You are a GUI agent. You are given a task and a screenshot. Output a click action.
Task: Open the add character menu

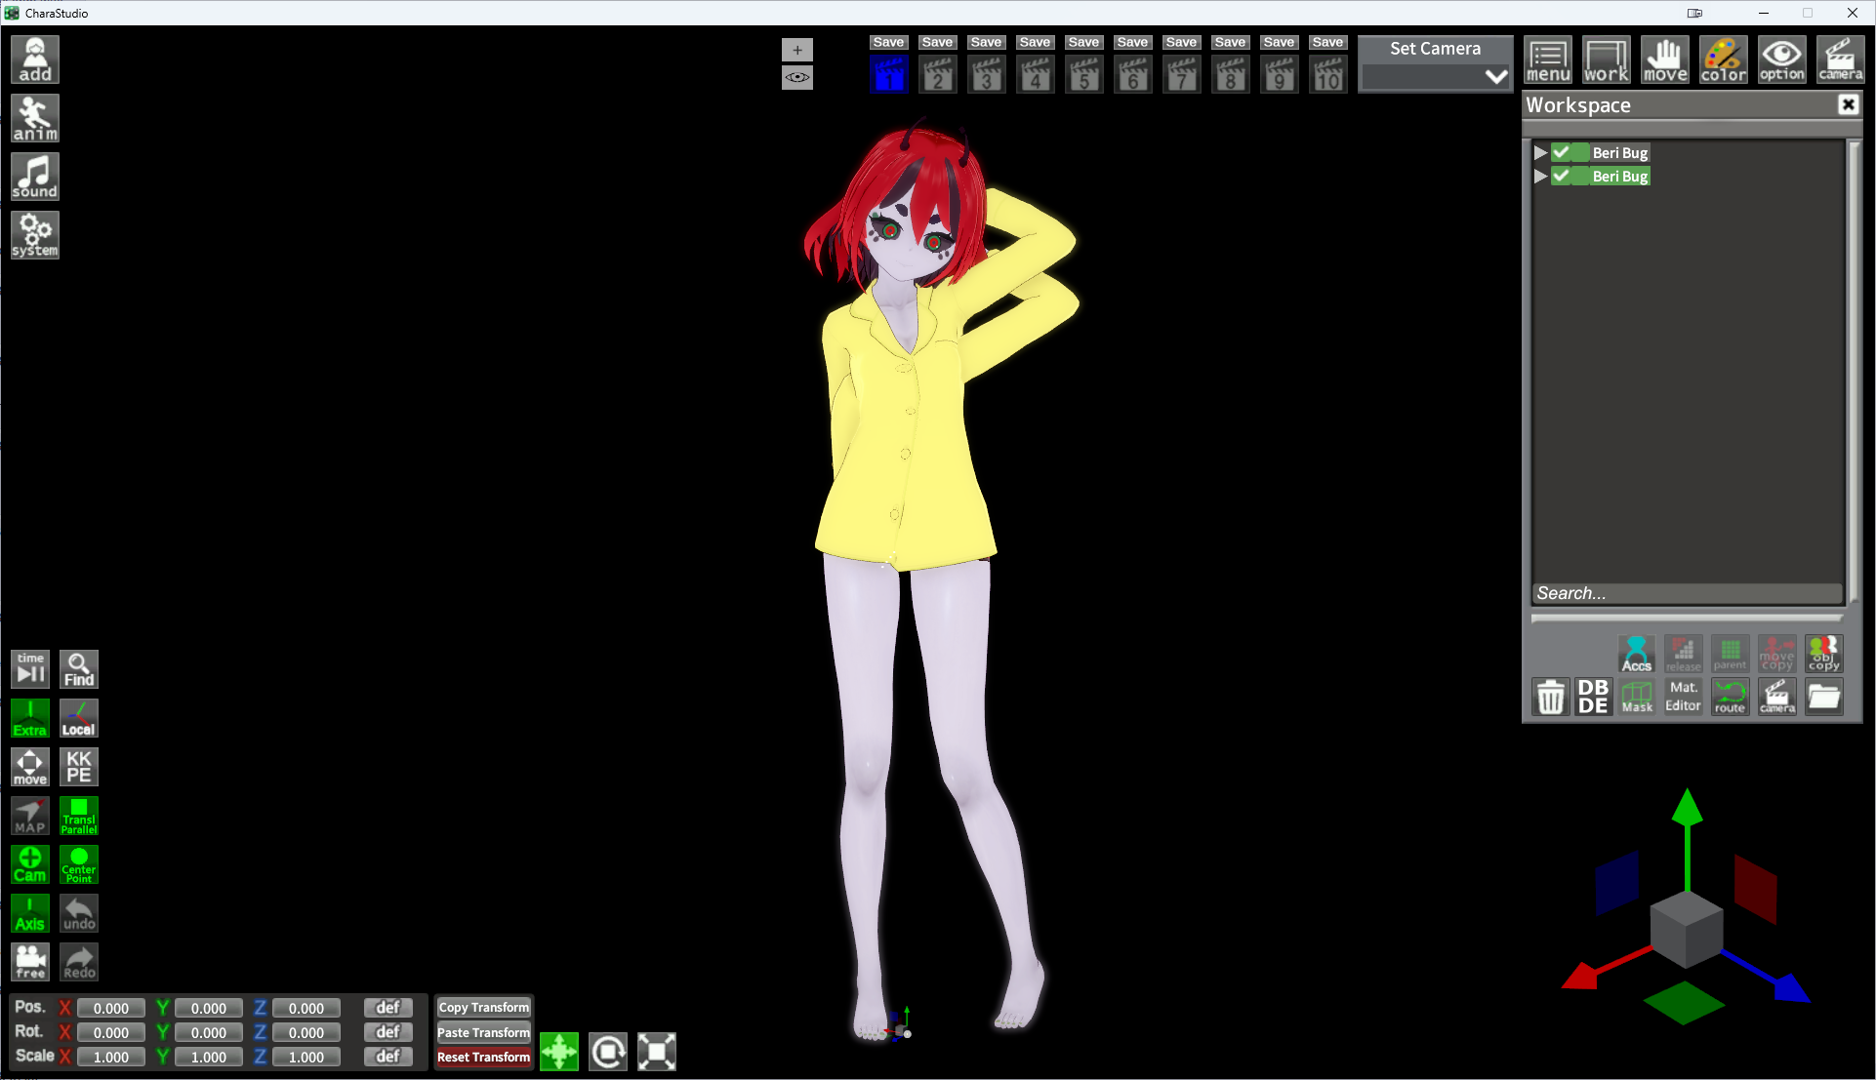pos(35,60)
